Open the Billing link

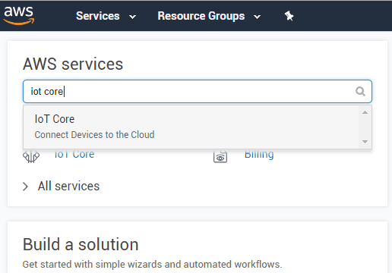259,154
